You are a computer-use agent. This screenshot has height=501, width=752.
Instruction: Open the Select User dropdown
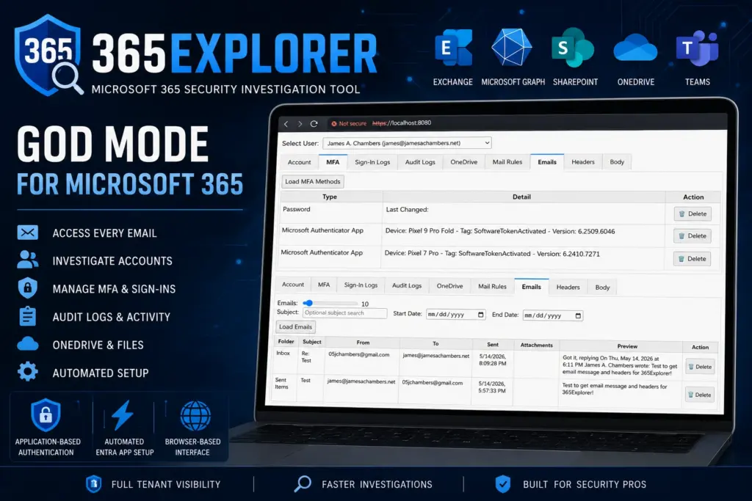point(407,143)
